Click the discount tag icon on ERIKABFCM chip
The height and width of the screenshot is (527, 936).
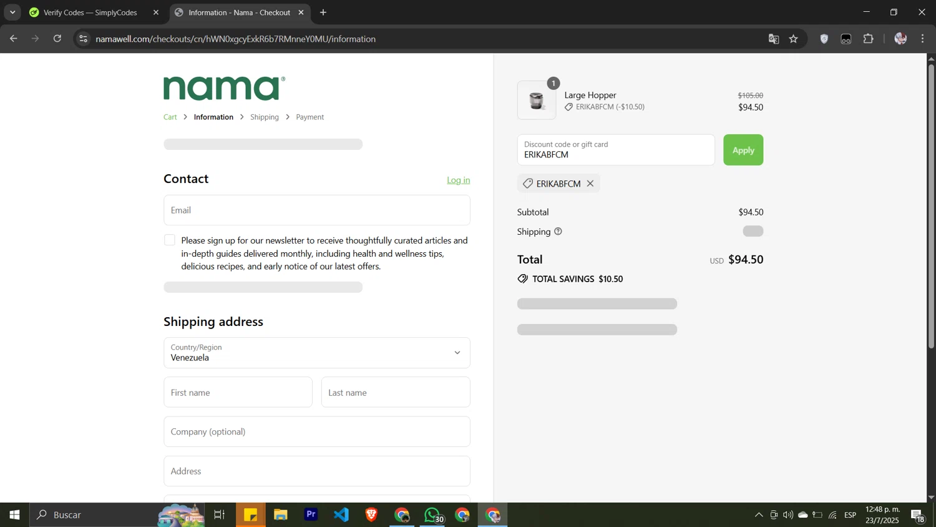point(528,184)
